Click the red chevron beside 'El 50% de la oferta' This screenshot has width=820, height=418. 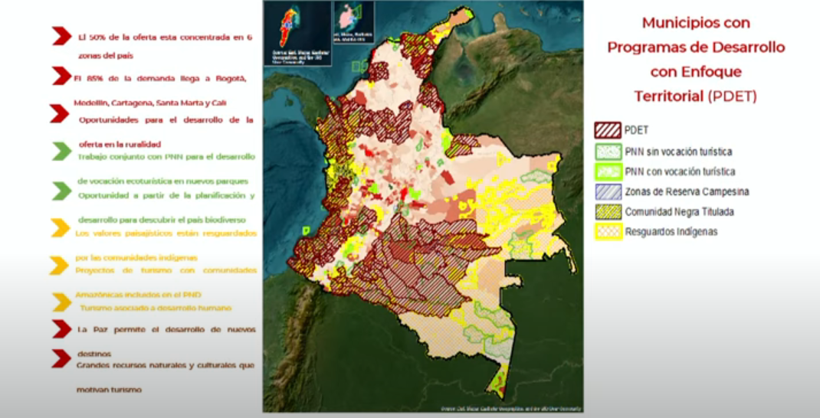click(x=61, y=37)
